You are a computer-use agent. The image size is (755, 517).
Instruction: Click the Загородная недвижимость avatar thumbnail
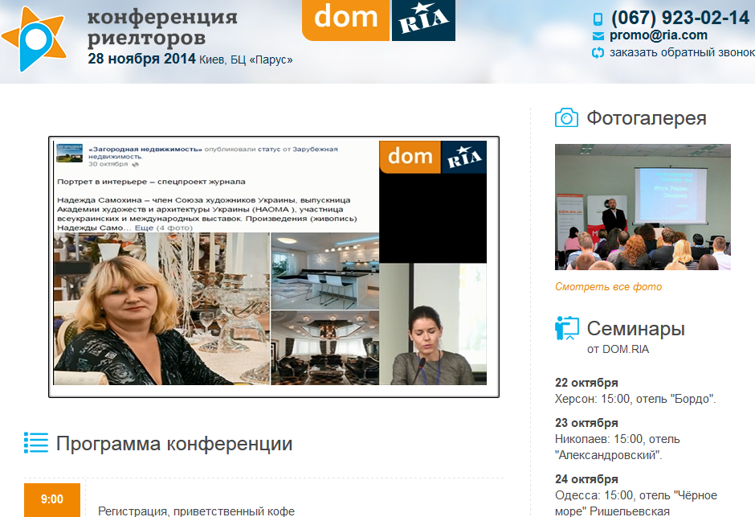69,153
